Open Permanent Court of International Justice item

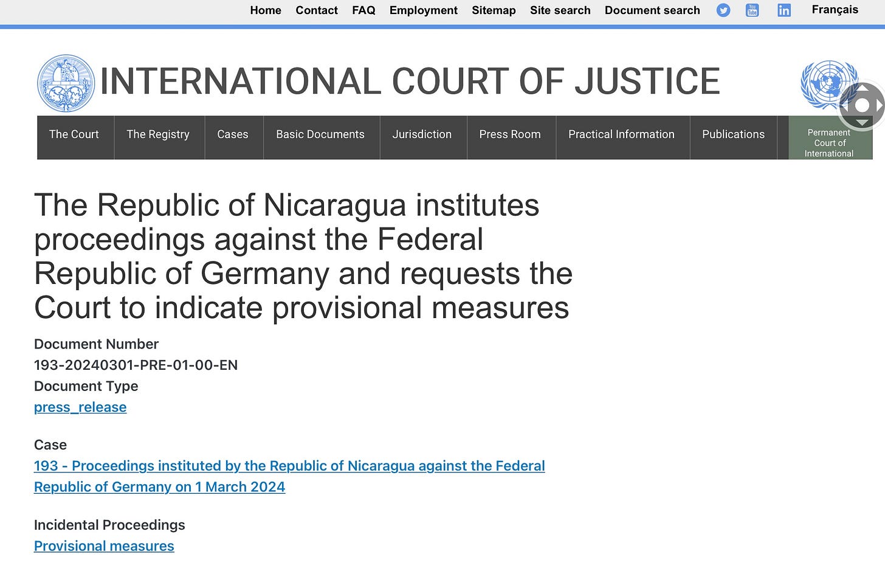[x=830, y=137]
